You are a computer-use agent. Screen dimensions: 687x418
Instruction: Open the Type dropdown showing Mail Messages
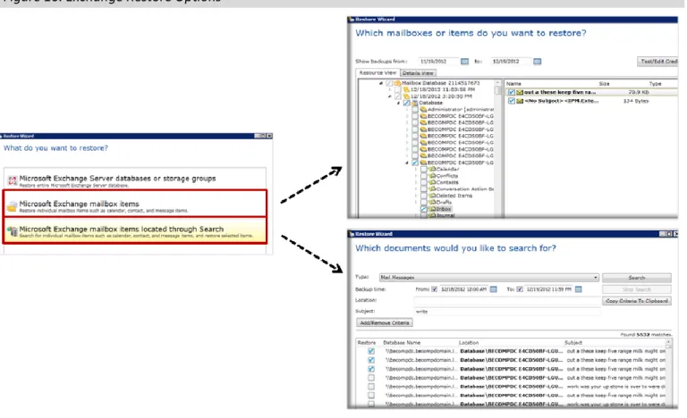(489, 278)
